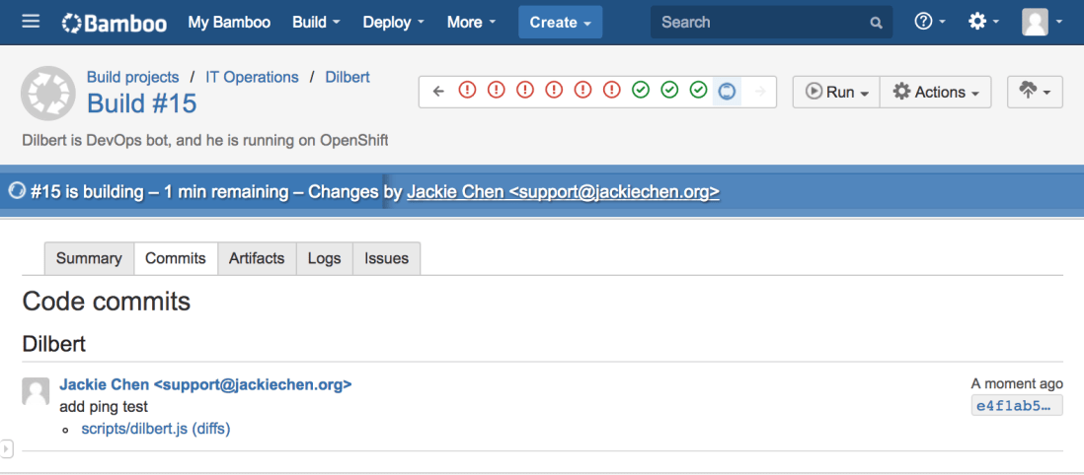Open the scripts/dilbert.js file link
Screen dimensions: 1084x475
(134, 429)
